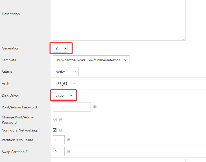
Task: Click the Swap Partition # label
Action: pos(15,152)
